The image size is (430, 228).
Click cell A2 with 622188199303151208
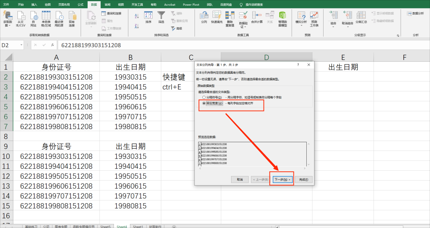[56, 77]
